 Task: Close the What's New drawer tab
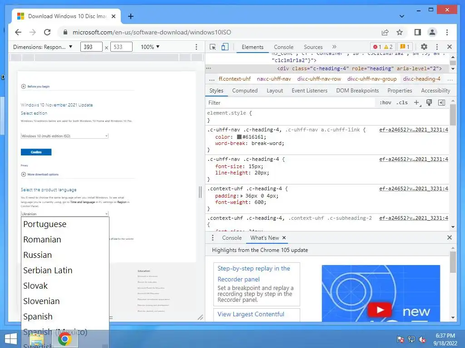click(284, 237)
